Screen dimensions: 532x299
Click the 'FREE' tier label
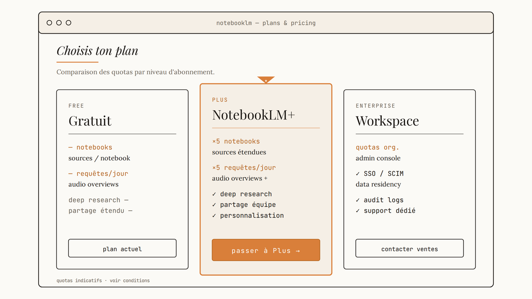76,106
